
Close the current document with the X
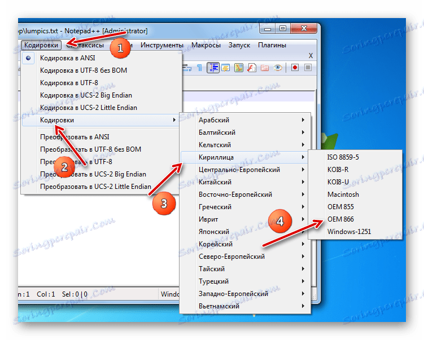311,56
